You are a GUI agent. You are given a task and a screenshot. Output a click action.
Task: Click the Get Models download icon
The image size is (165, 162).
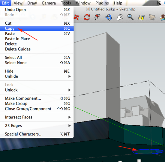[x=141, y=17]
